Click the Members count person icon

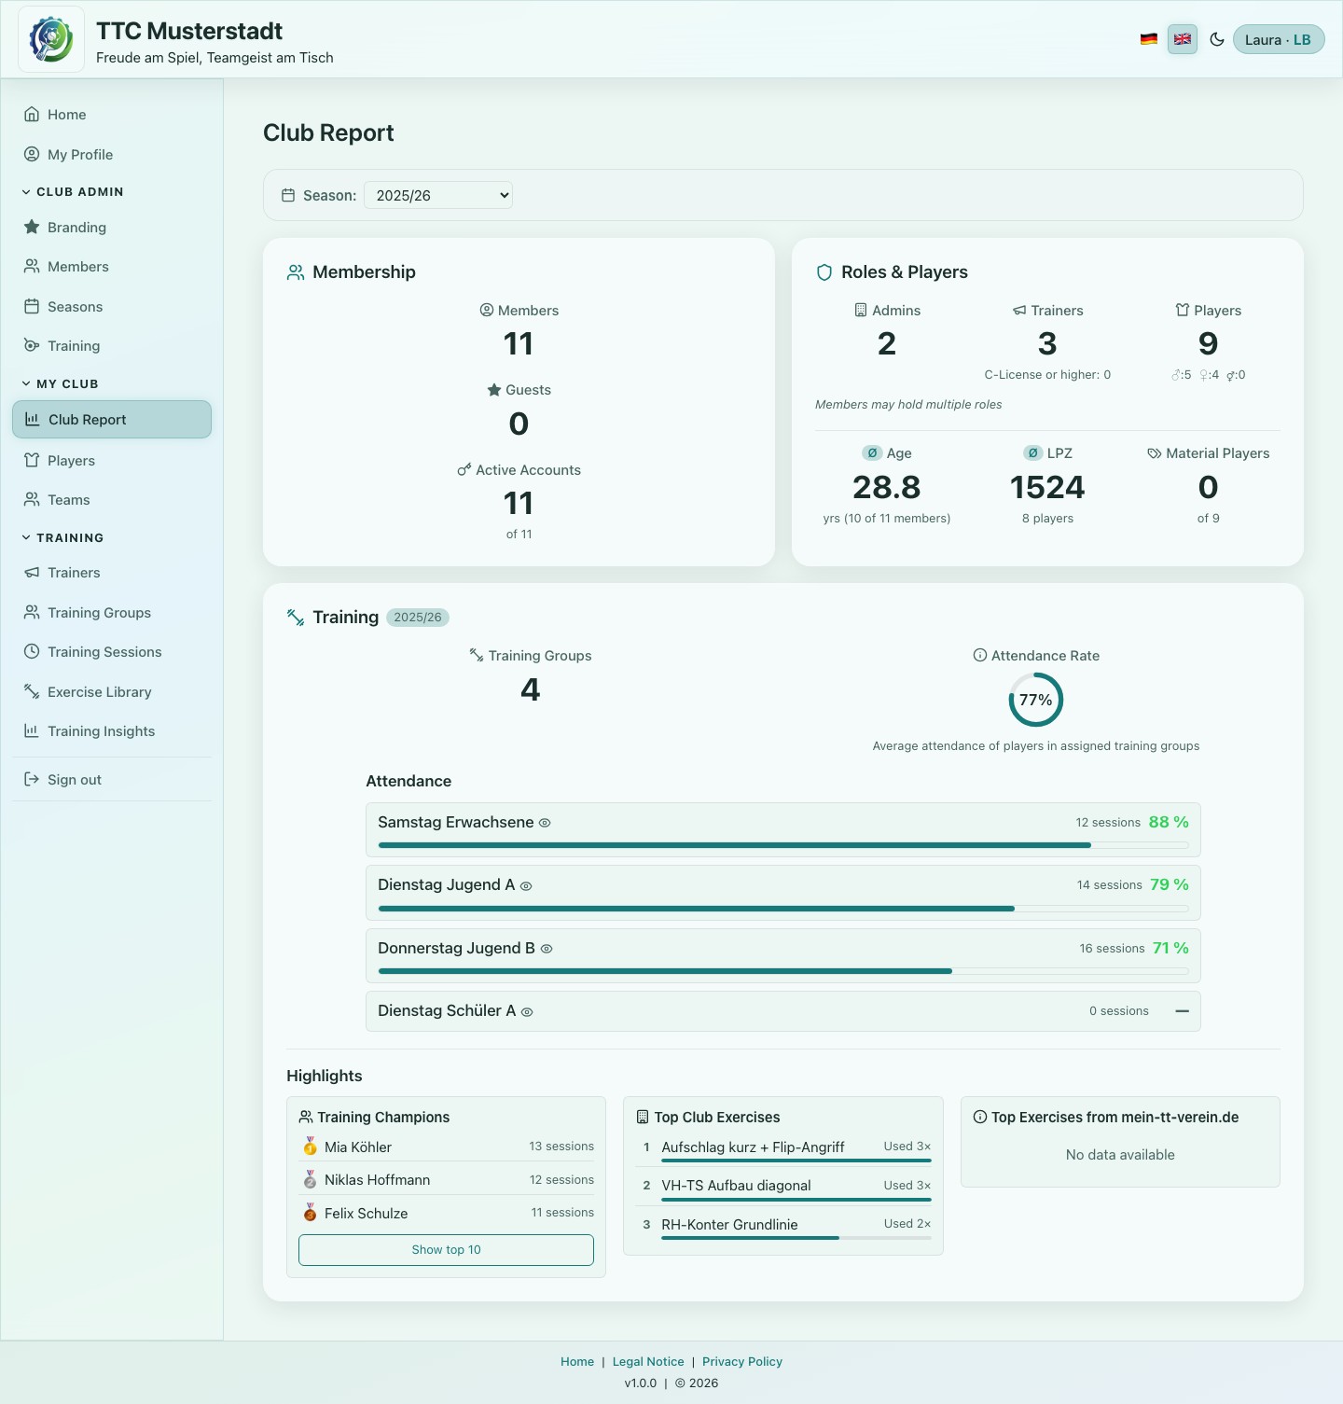coord(487,310)
